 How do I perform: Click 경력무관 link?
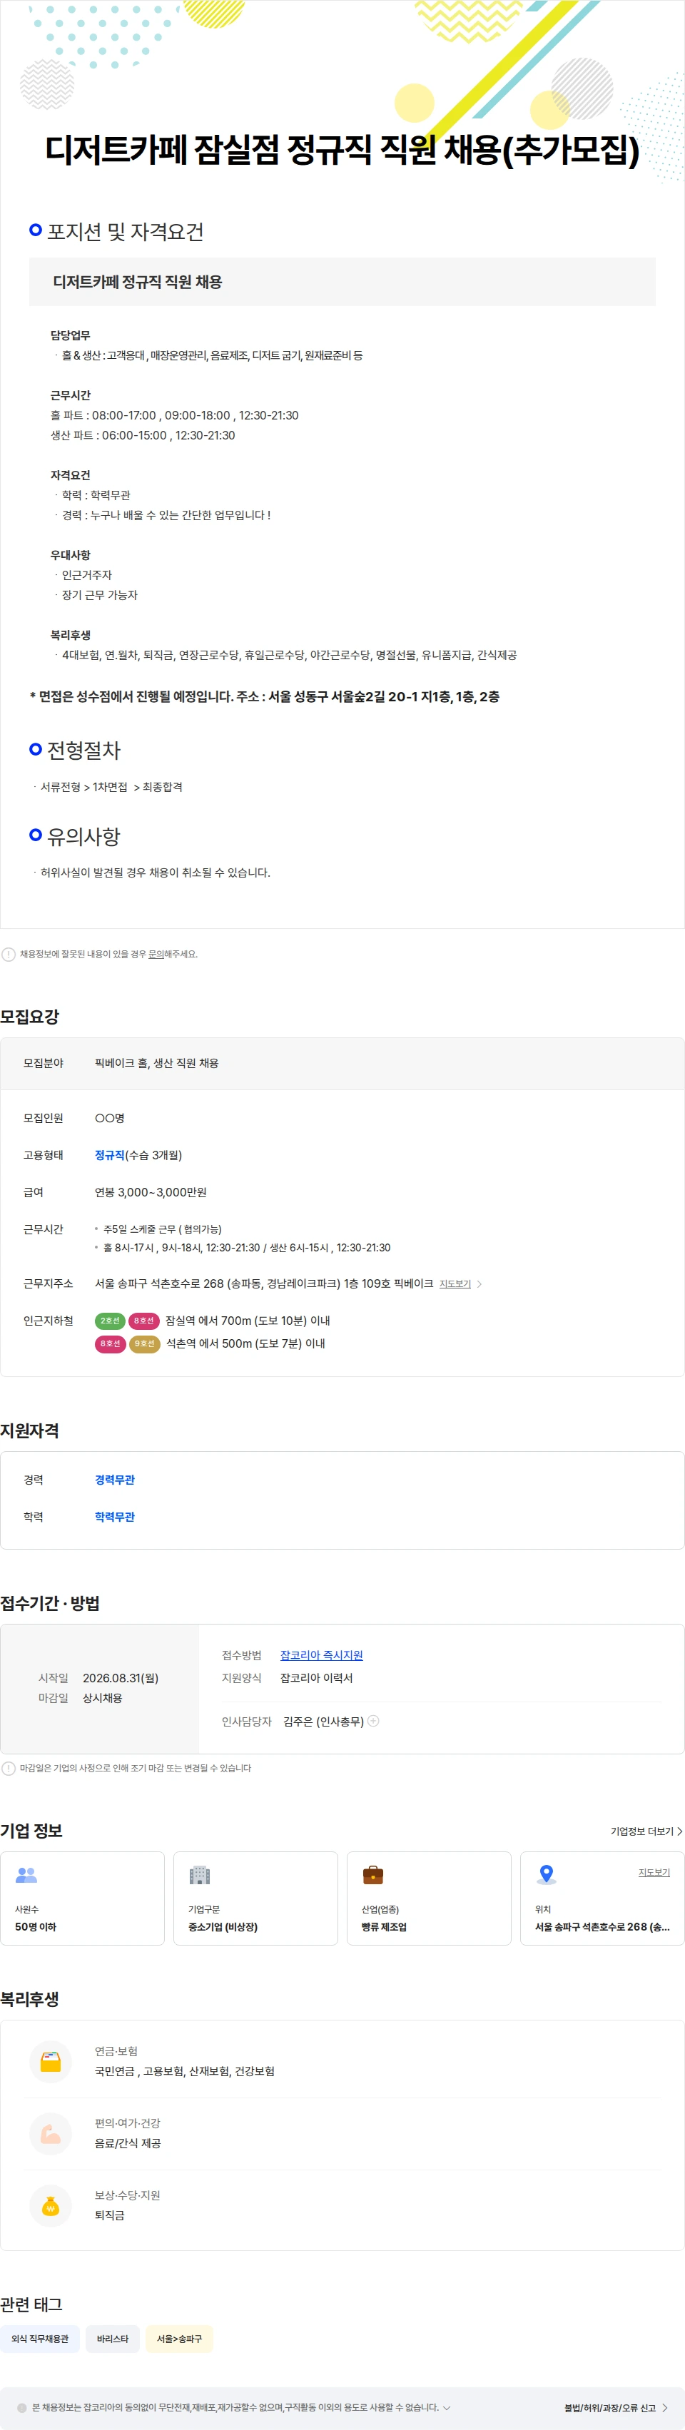114,1479
